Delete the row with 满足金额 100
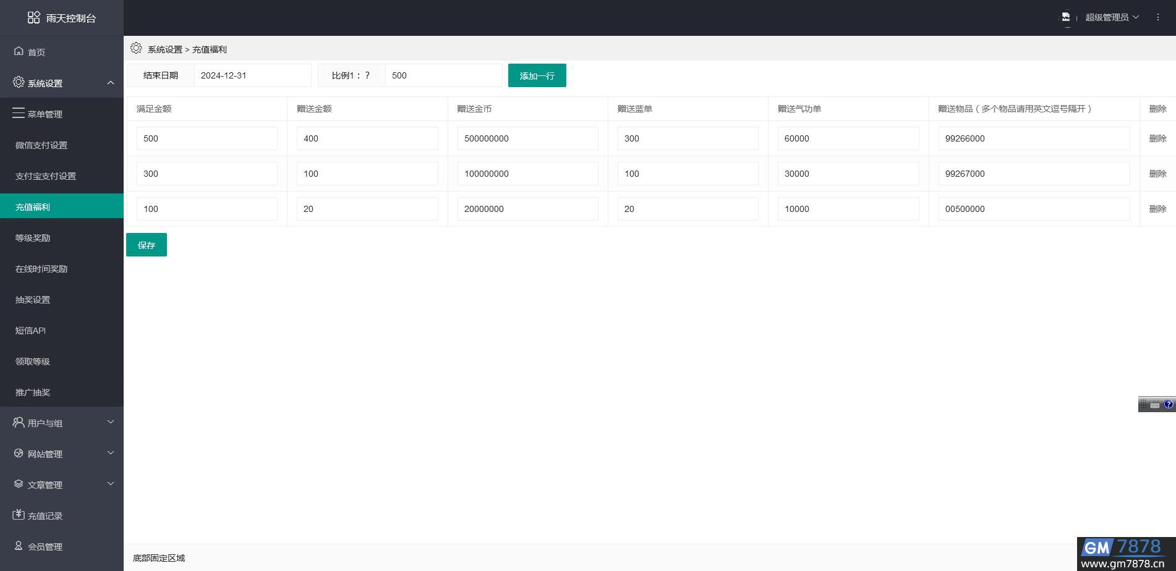Viewport: 1176px width, 571px height. point(1157,209)
